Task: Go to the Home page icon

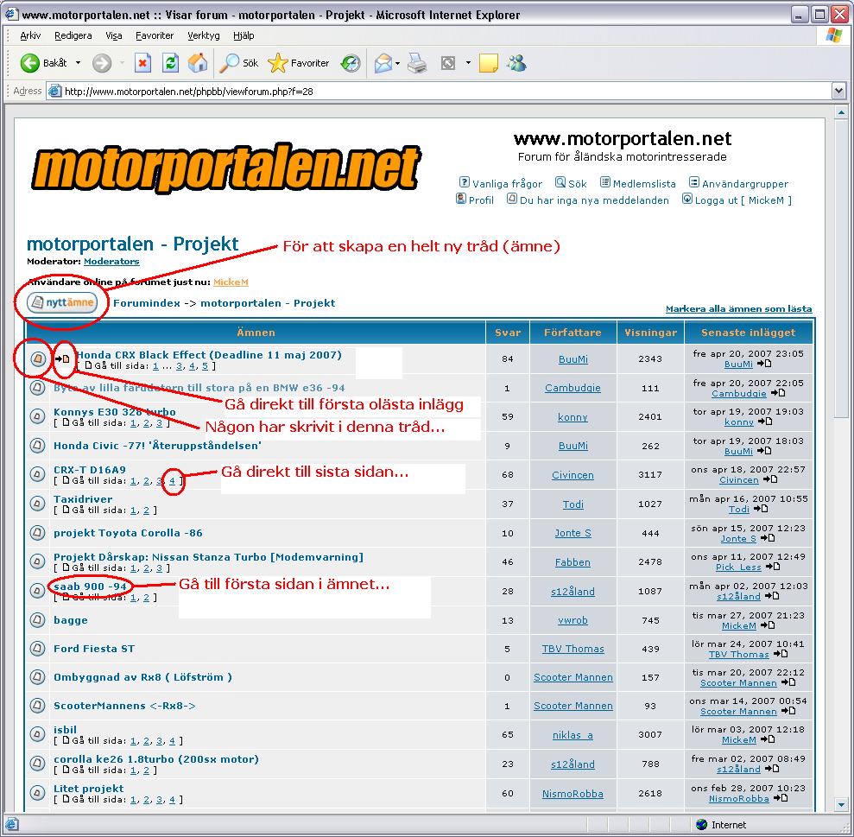Action: (198, 63)
